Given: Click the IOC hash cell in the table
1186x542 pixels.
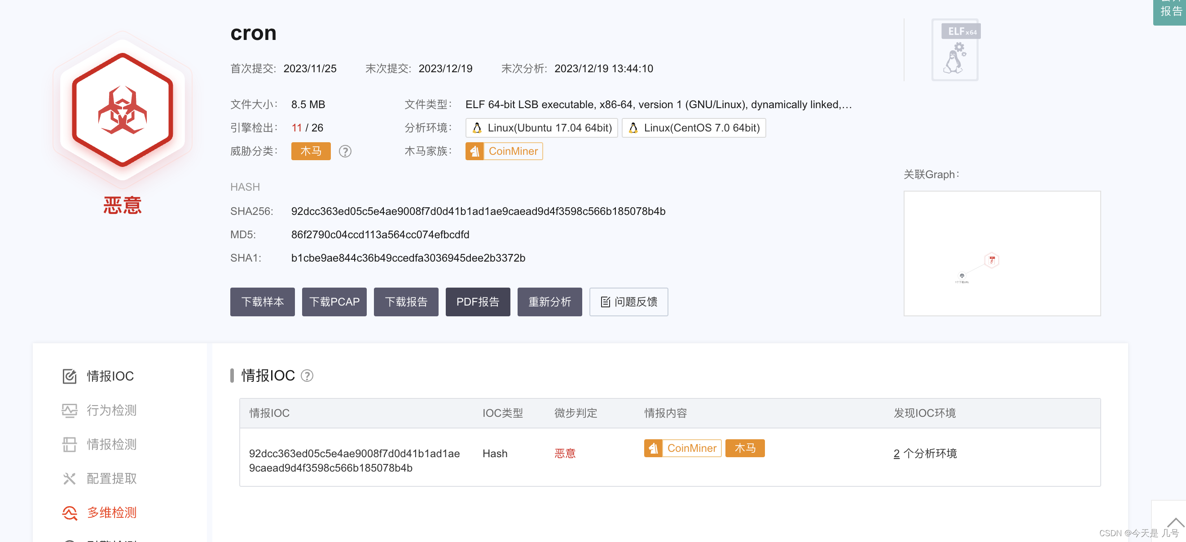Looking at the screenshot, I should 355,460.
